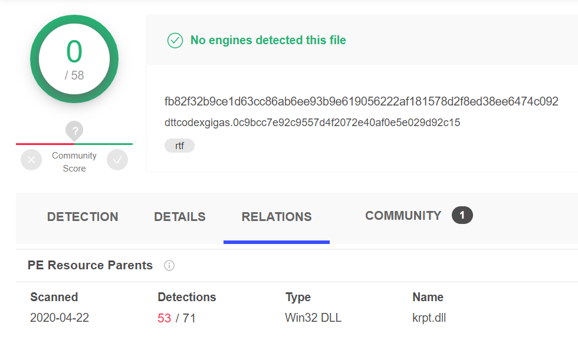578x343 pixels.
Task: Open the COMMUNITY tab
Action: [403, 216]
